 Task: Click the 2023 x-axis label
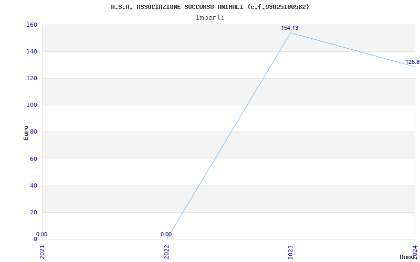coord(291,253)
